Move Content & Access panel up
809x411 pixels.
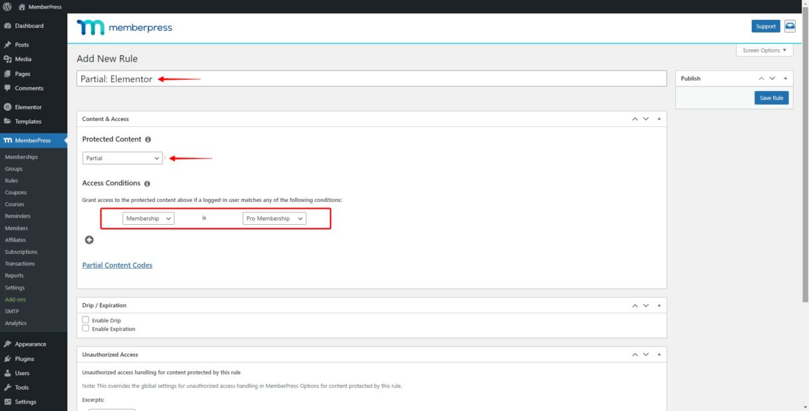pyautogui.click(x=635, y=119)
